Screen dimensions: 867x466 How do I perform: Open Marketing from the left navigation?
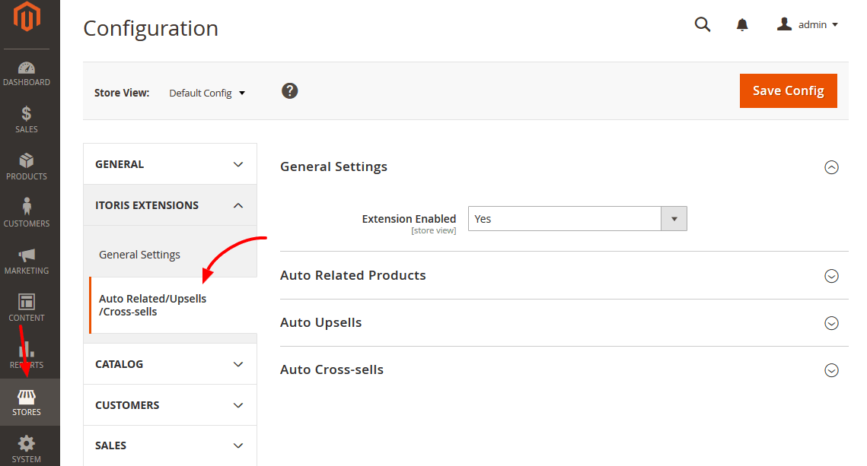pyautogui.click(x=27, y=261)
